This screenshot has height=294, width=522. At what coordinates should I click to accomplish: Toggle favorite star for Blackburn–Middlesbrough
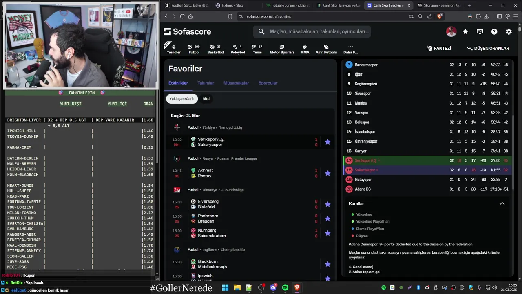(x=327, y=264)
